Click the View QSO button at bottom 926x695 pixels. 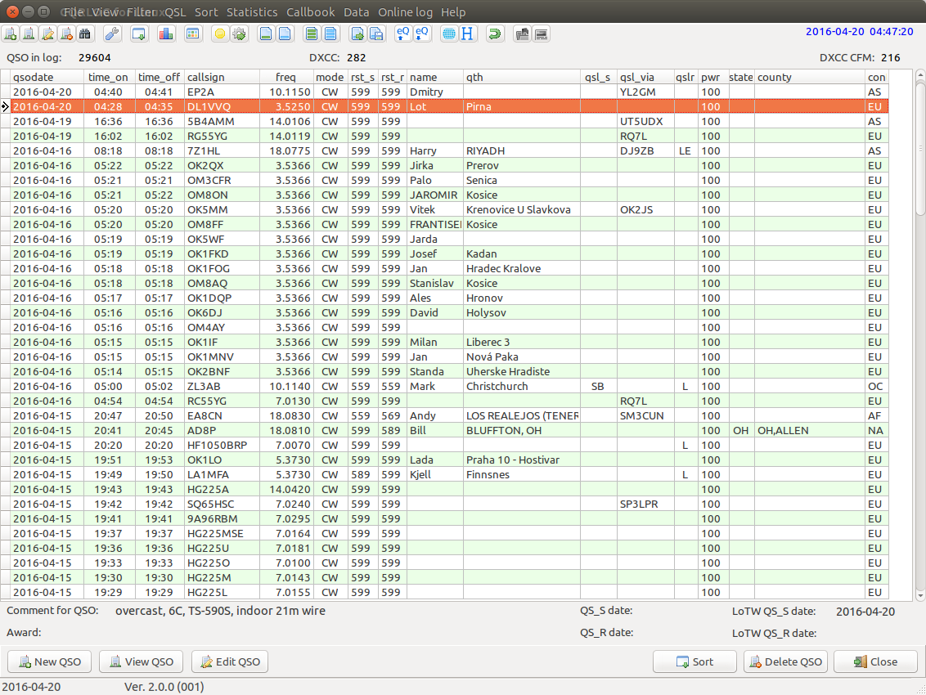coord(142,661)
